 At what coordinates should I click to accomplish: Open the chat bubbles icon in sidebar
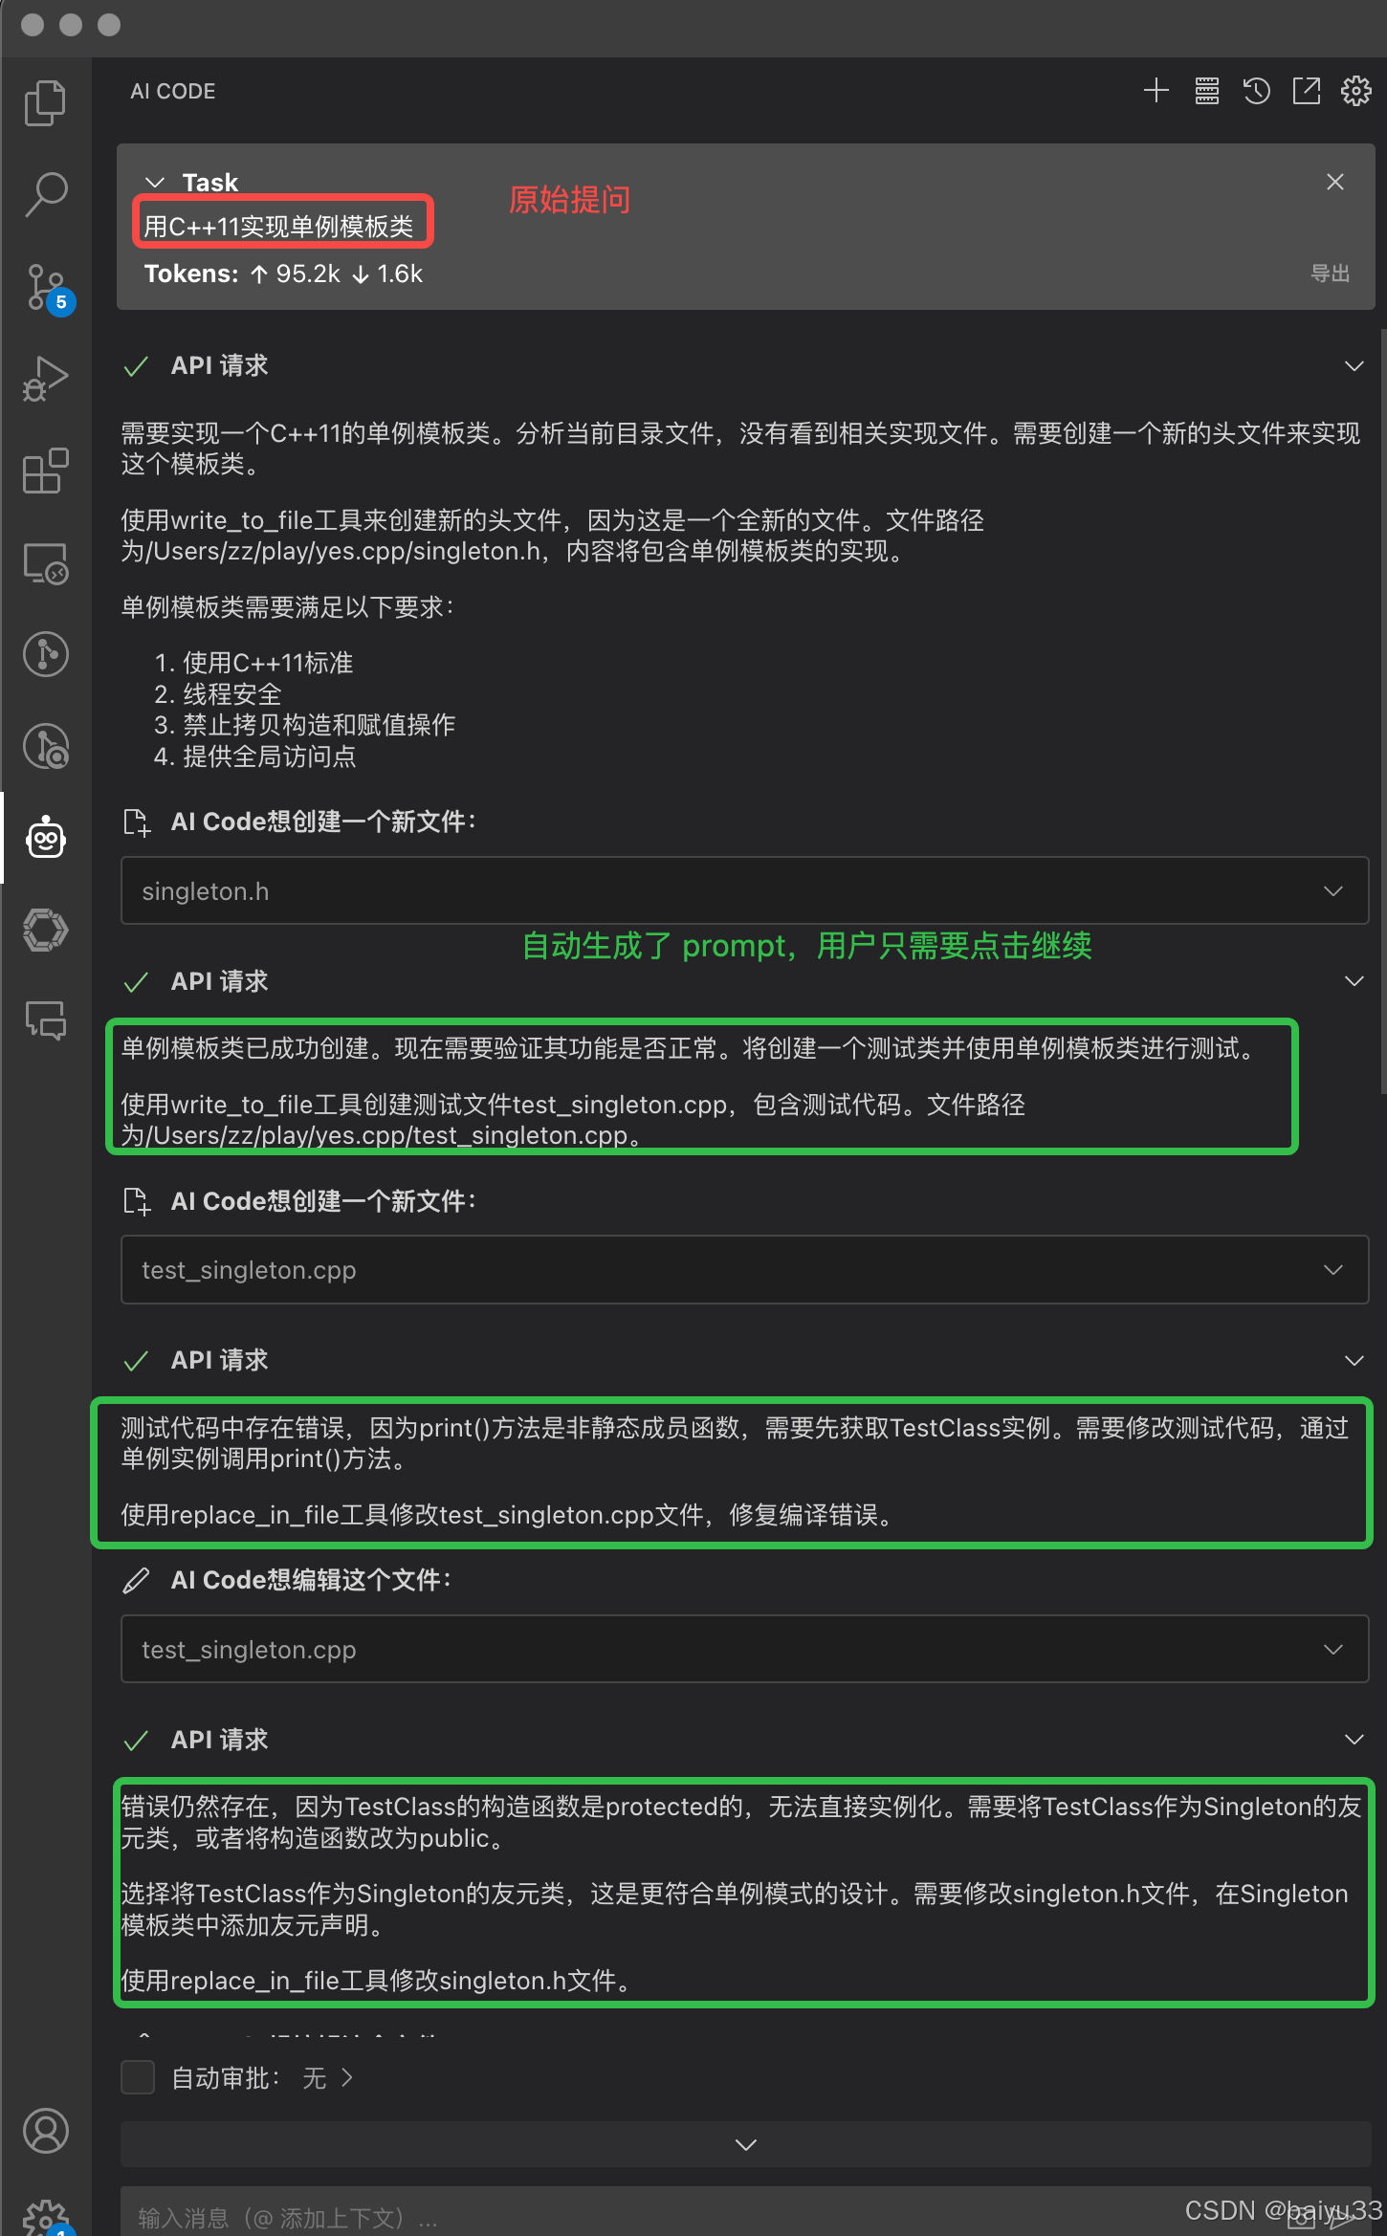tap(45, 1021)
